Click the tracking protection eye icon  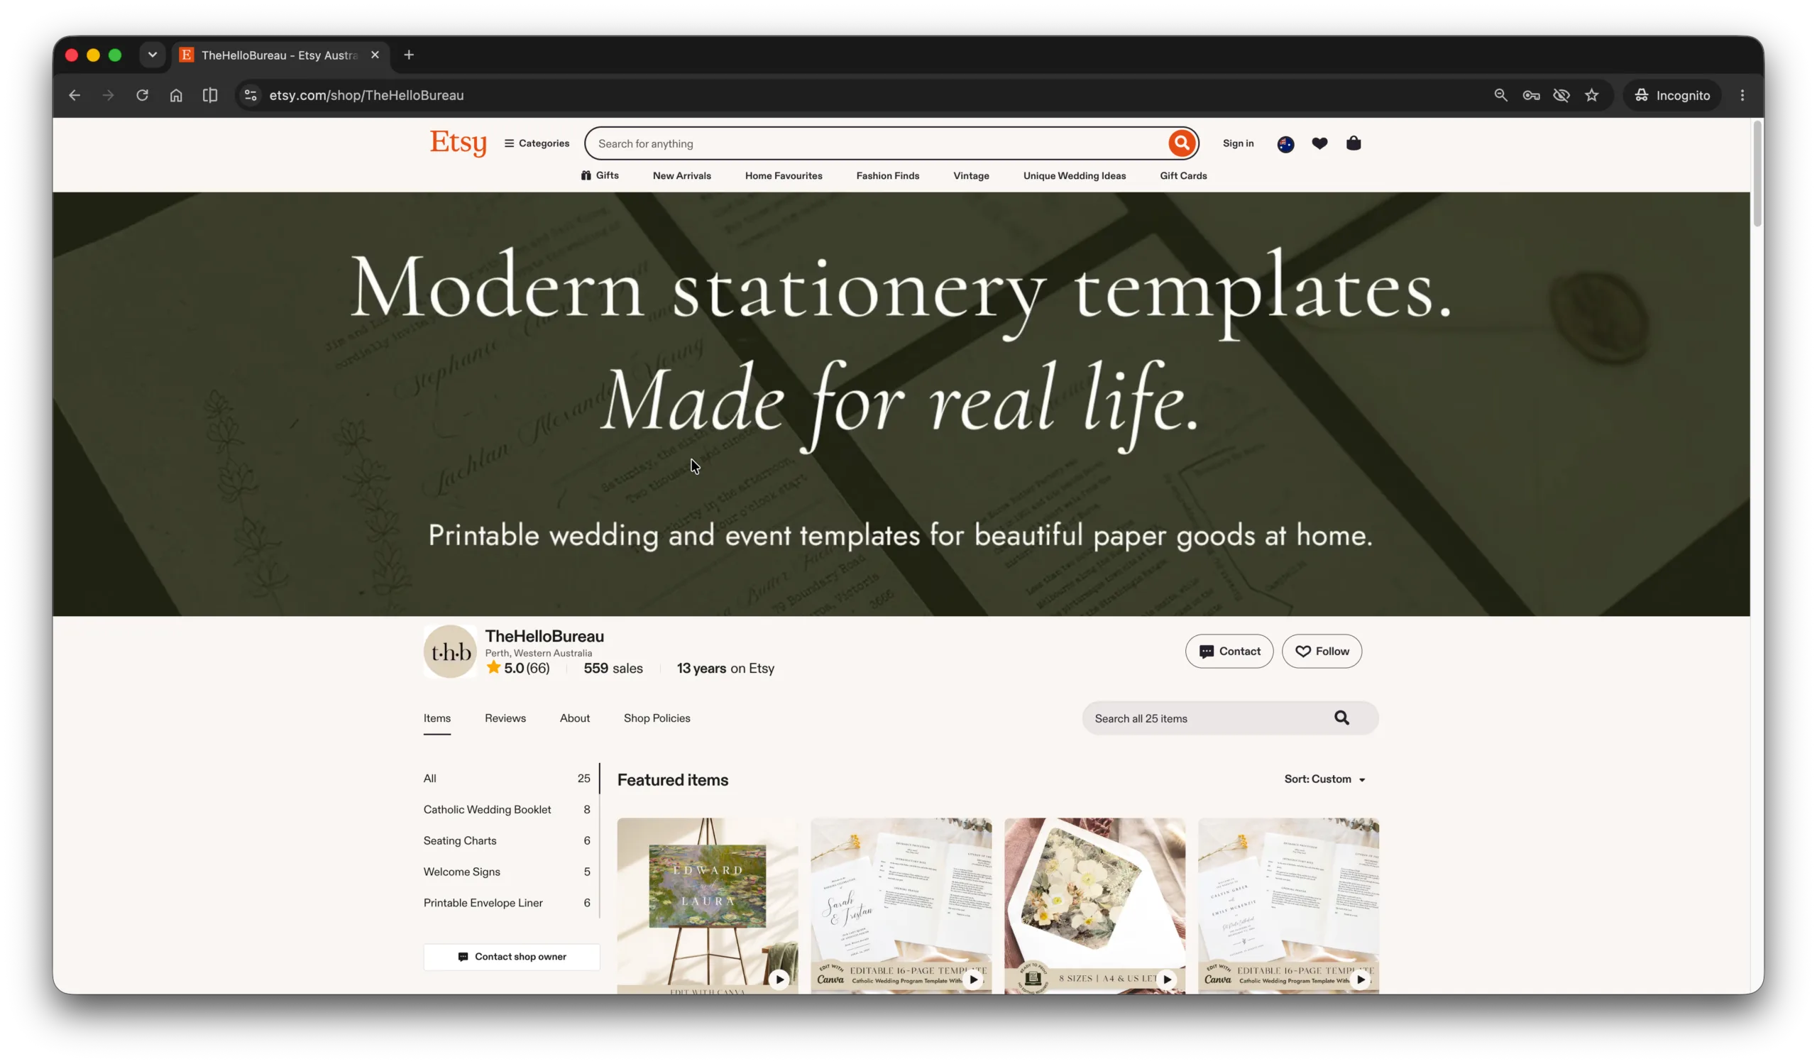click(1561, 95)
